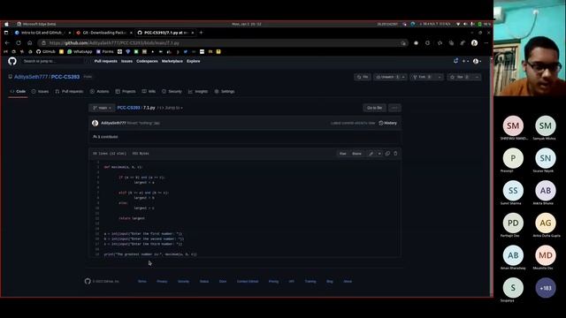Viewport: 566px width, 318px height.
Task: Click the History clock link
Action: (387, 123)
